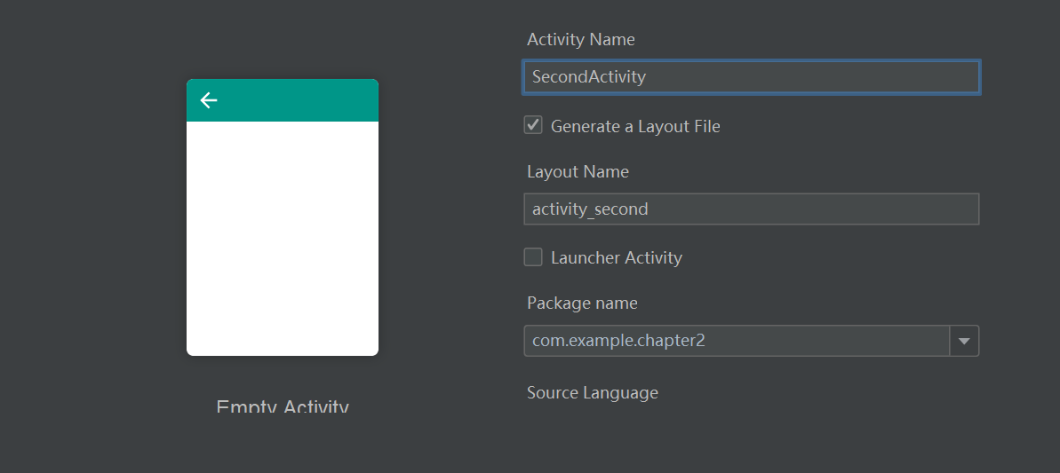Click the 'Activity Name' field label
Screen dimensions: 1060x473
pyautogui.click(x=581, y=39)
